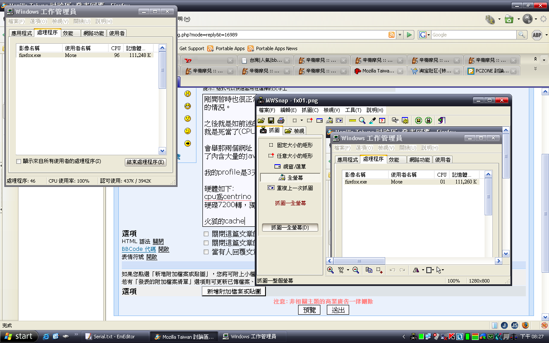Select the color picker eyedropper tool
This screenshot has height=343, width=549.
(x=372, y=120)
